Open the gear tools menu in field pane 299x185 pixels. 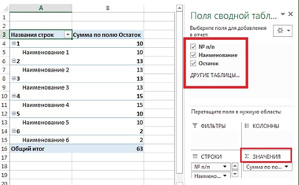pos(283,30)
